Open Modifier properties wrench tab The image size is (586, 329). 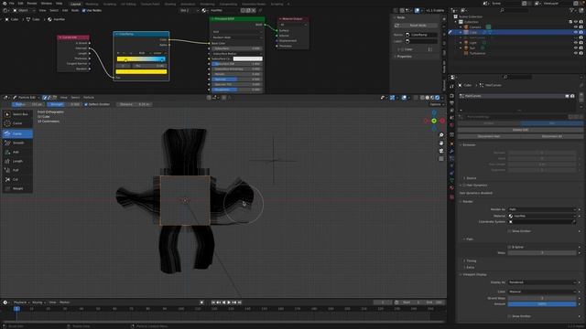(x=451, y=151)
